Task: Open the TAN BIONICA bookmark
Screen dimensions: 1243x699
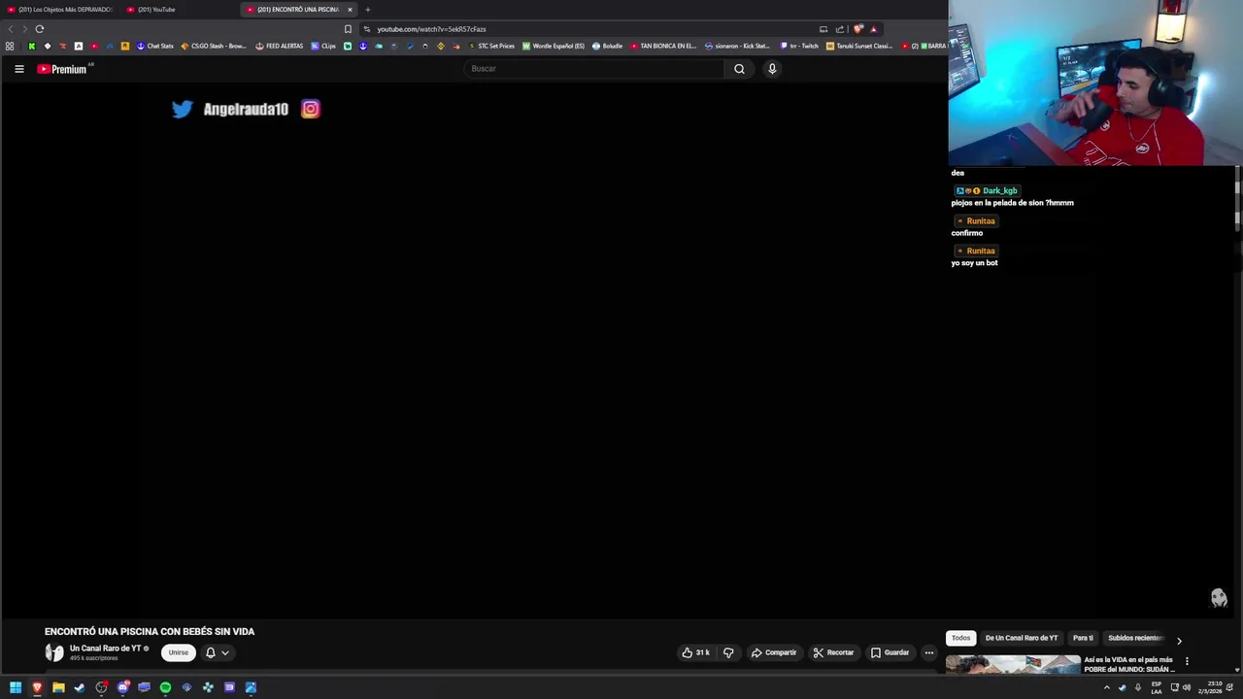Action: coord(663,46)
